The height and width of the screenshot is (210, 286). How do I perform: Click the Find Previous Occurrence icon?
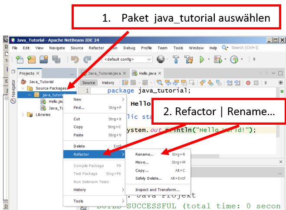click(168, 83)
